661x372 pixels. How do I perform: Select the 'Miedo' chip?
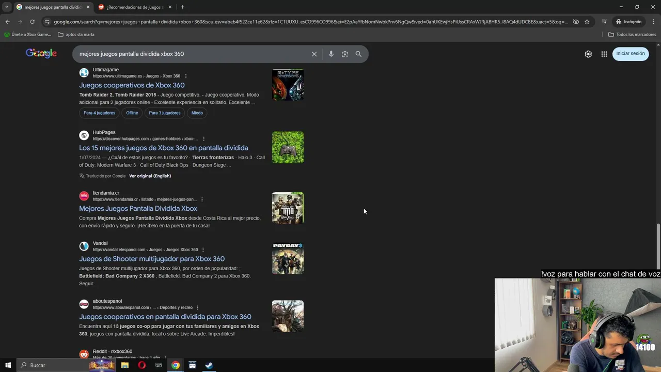click(x=197, y=113)
